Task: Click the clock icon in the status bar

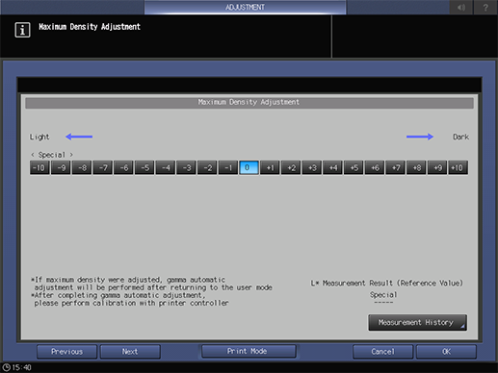Action: click(6, 367)
